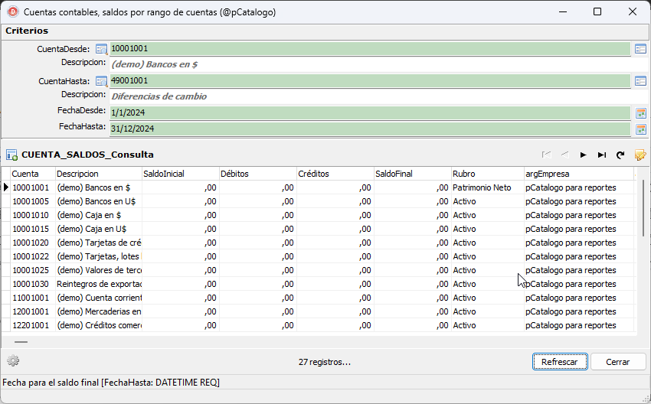Open the calendar picker for FechaHasta
Screen dimensions: 651x404
coord(640,129)
